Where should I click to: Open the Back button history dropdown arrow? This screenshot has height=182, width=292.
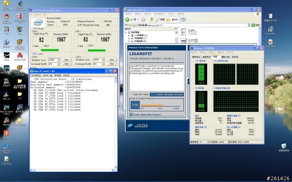coord(138,20)
